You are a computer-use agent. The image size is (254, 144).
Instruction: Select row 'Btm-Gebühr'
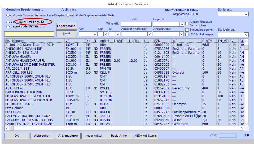click(124, 108)
